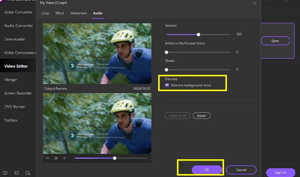This screenshot has height=177, width=300.
Task: Step to next frame in preview
Action: (x=64, y=158)
